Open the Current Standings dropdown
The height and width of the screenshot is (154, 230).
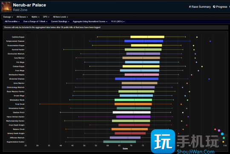click(60, 21)
